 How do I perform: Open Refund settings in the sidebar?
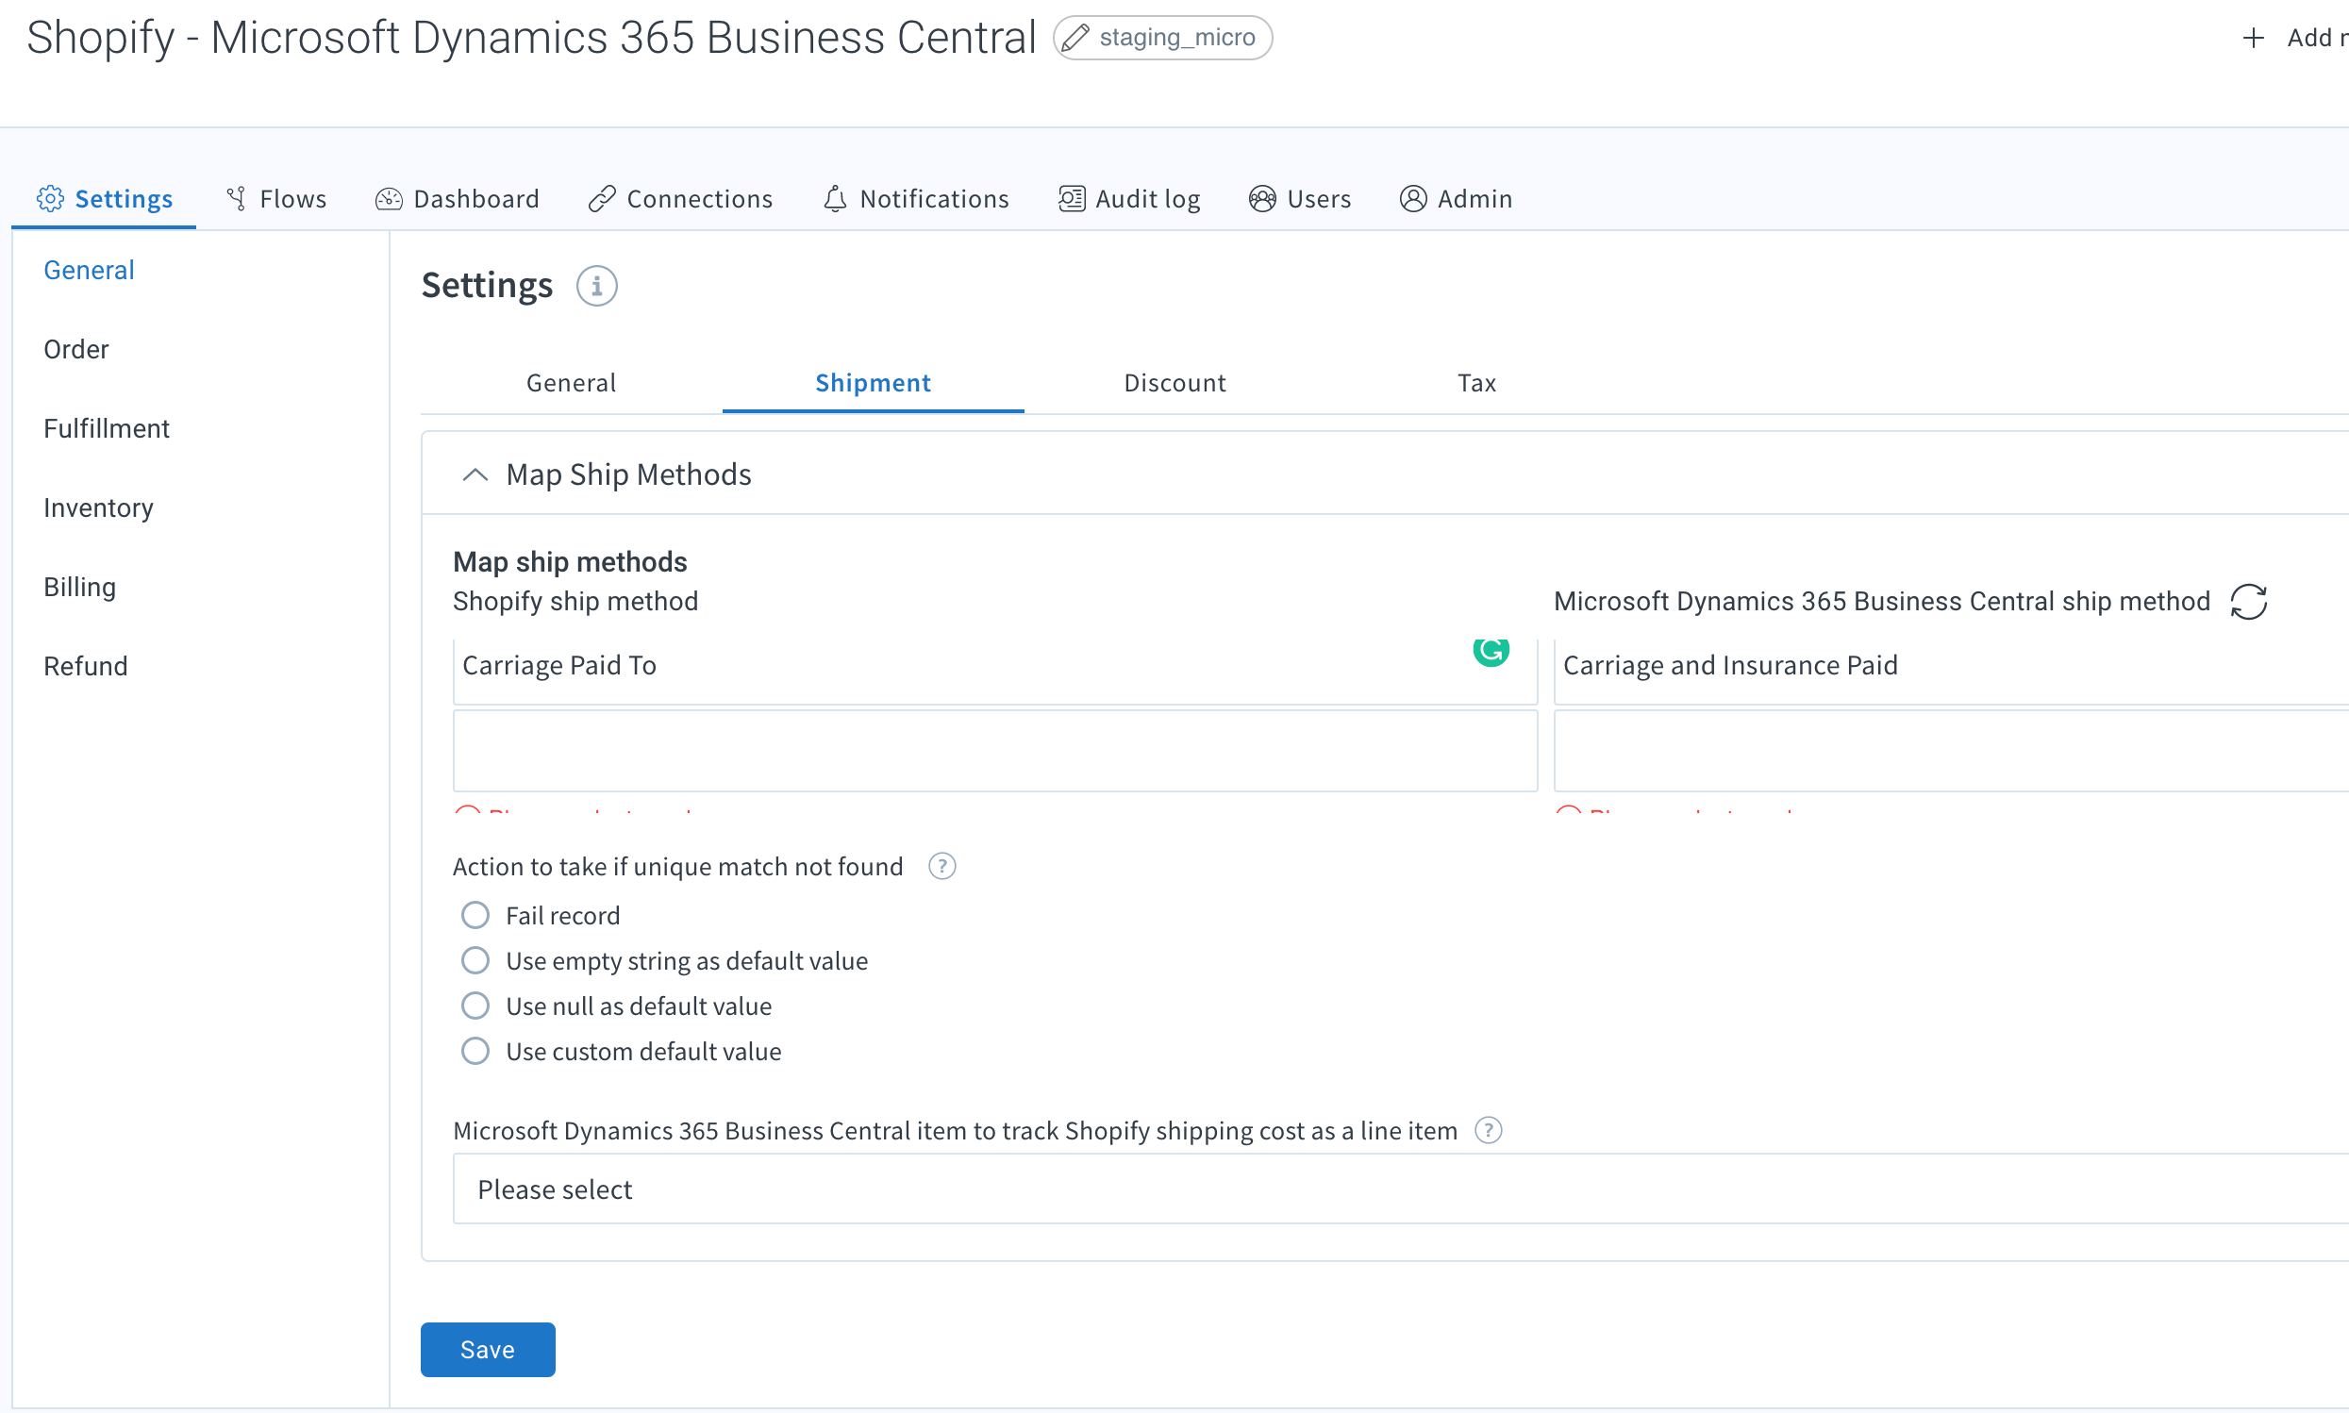86,666
